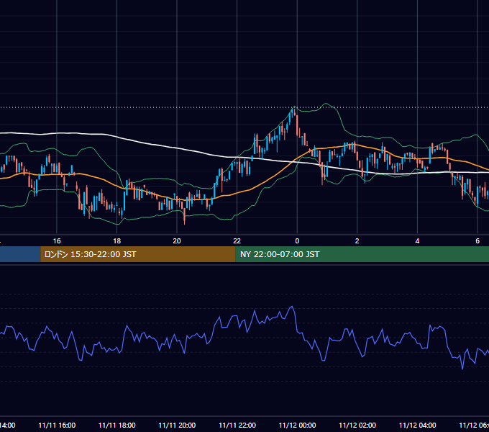Click the 0 hour axis label

point(297,241)
